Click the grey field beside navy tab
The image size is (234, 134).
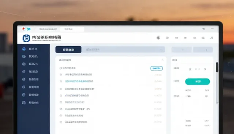123,50
